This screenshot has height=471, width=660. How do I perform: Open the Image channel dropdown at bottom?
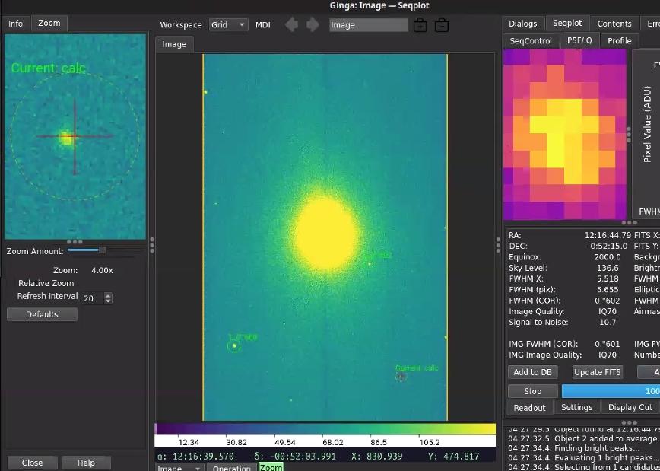pos(179,468)
